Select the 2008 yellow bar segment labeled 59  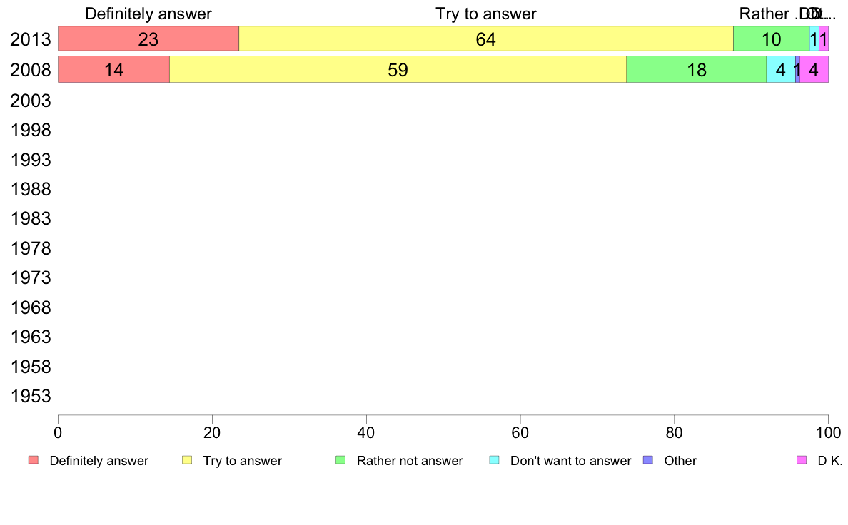(398, 69)
